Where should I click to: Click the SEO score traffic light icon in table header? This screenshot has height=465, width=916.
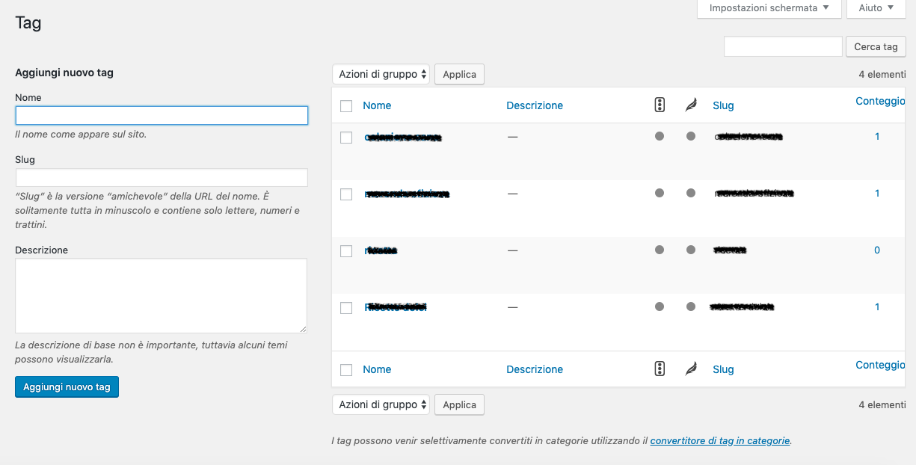(660, 105)
